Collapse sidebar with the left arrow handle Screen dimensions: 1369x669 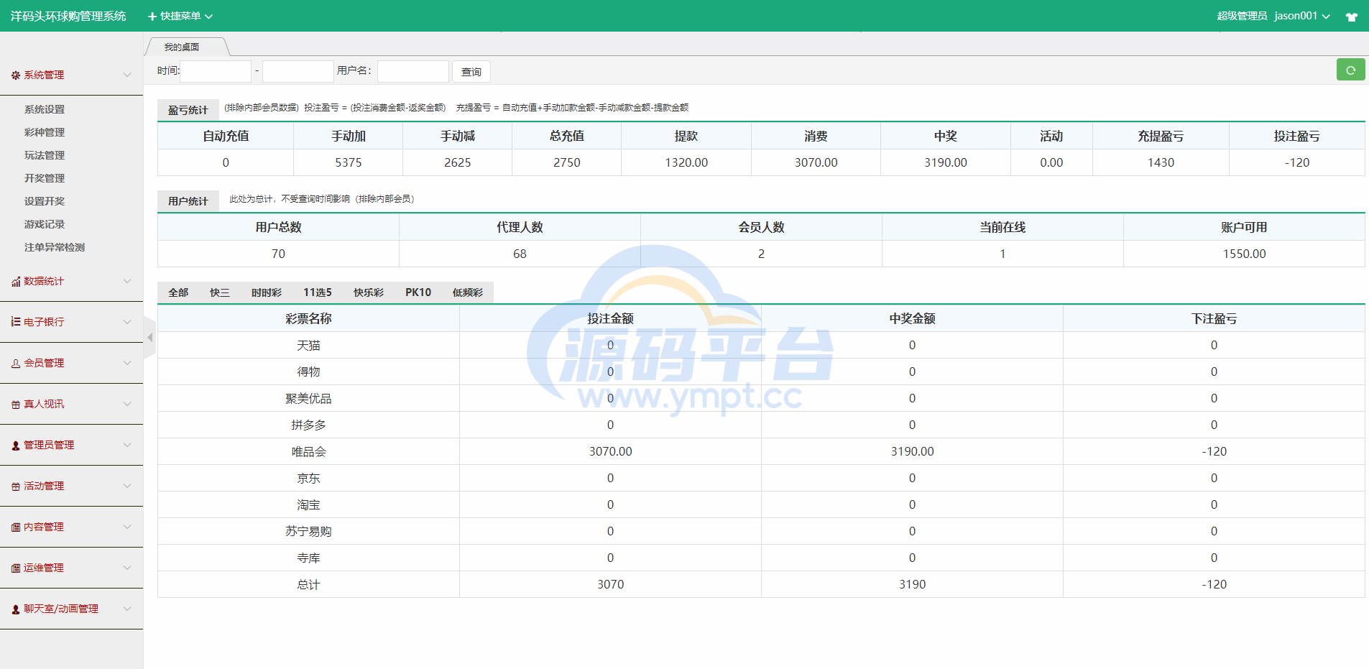(x=149, y=337)
